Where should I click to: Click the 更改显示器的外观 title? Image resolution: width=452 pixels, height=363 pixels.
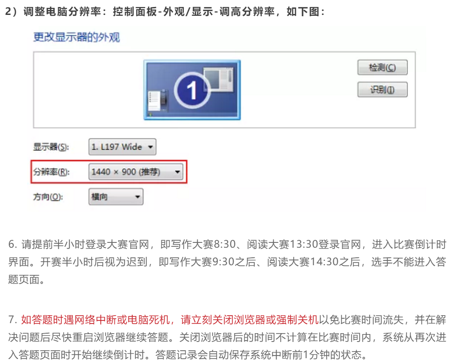tap(76, 37)
